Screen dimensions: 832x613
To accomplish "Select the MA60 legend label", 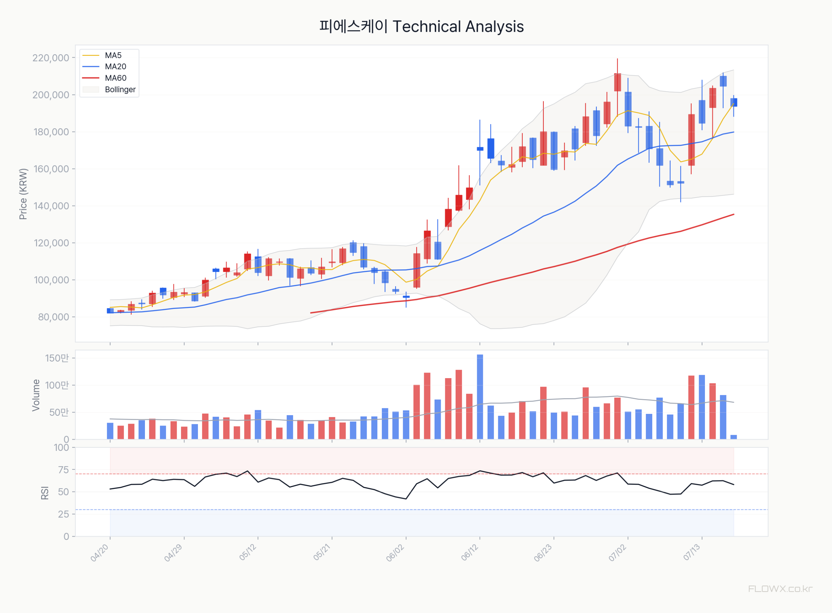I will 115,78.
